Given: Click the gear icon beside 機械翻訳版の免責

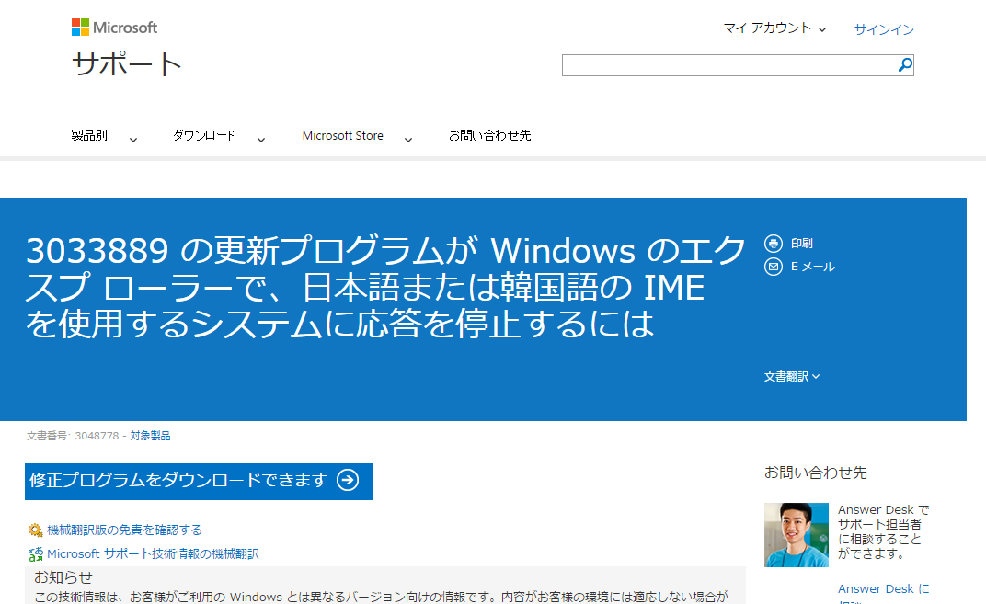Looking at the screenshot, I should pos(36,530).
